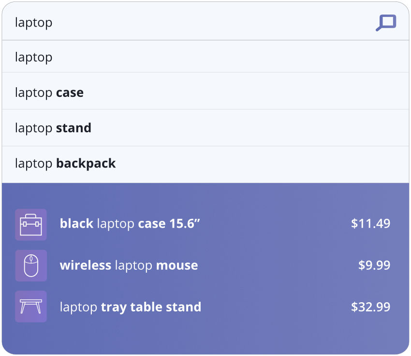The width and height of the screenshot is (411, 356).
Task: Click the $32.99 price
Action: (x=370, y=307)
